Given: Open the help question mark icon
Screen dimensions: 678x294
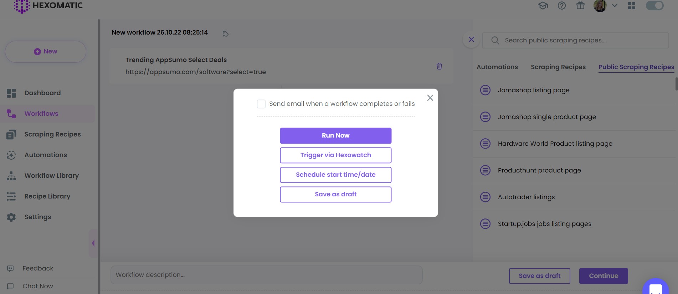Looking at the screenshot, I should tap(562, 6).
